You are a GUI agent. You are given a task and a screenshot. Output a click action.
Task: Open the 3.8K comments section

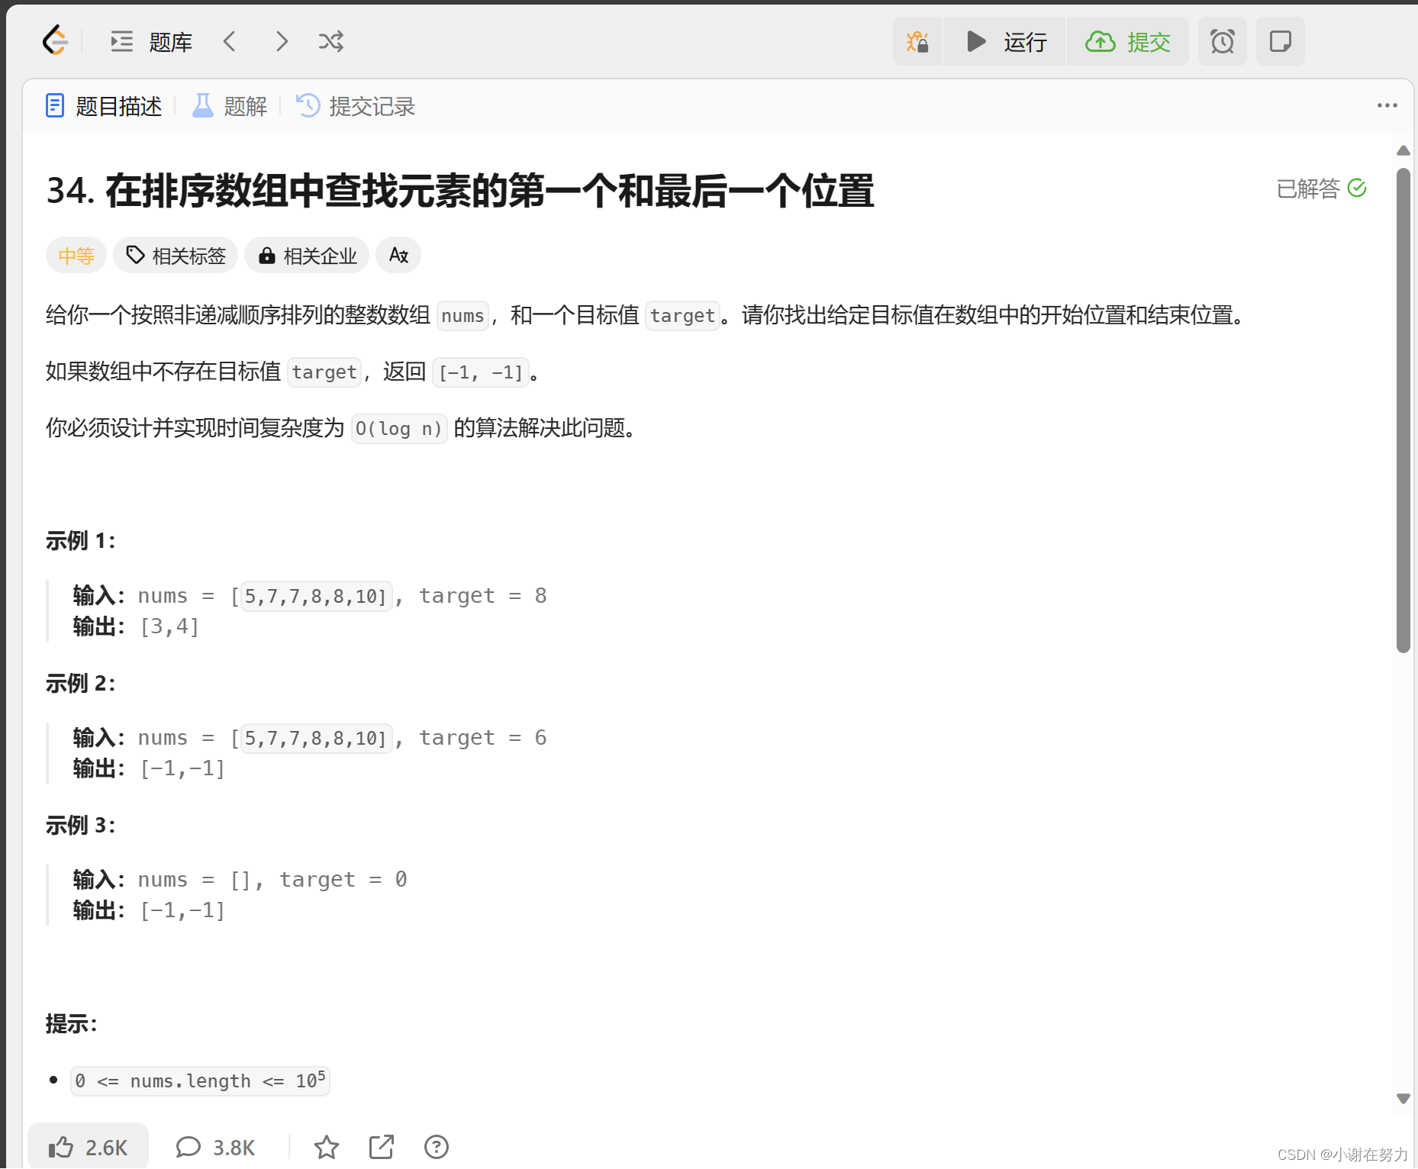coord(215,1147)
